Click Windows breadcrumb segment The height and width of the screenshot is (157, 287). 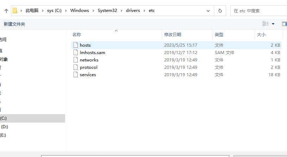pyautogui.click(x=79, y=11)
